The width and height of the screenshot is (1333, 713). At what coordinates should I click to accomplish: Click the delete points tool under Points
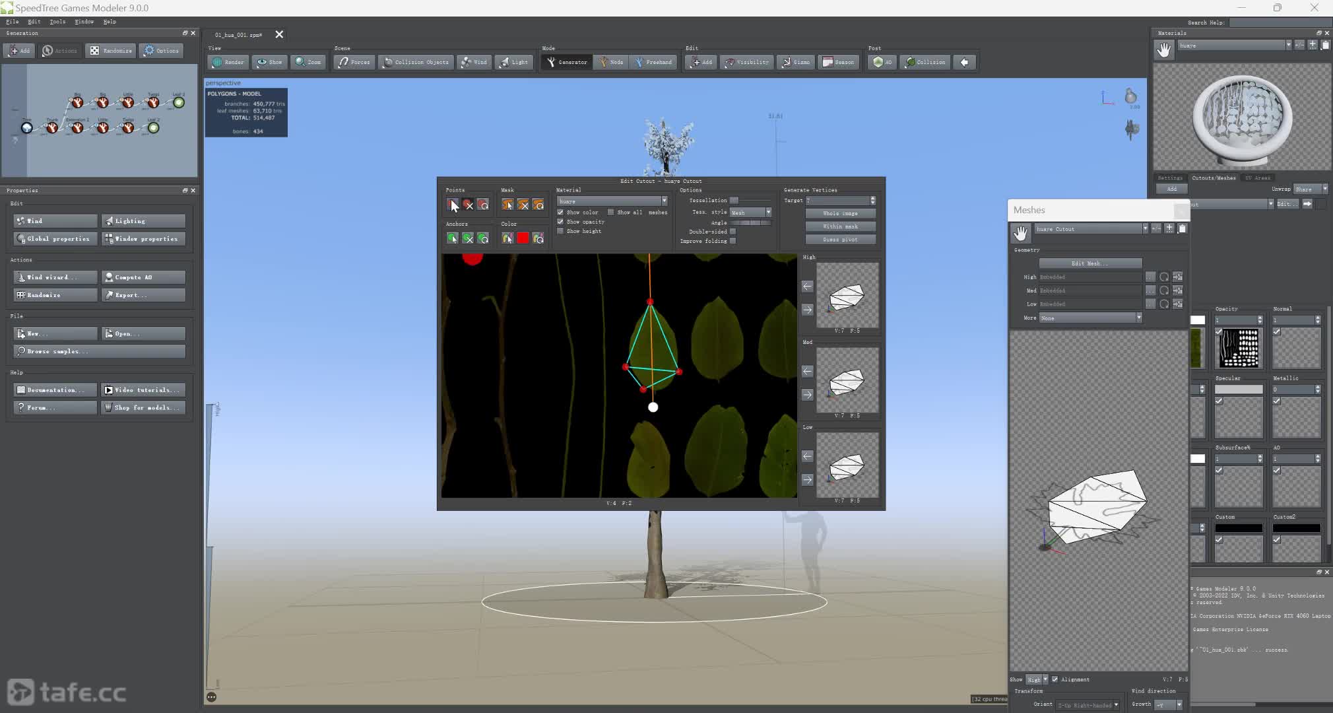pos(468,205)
